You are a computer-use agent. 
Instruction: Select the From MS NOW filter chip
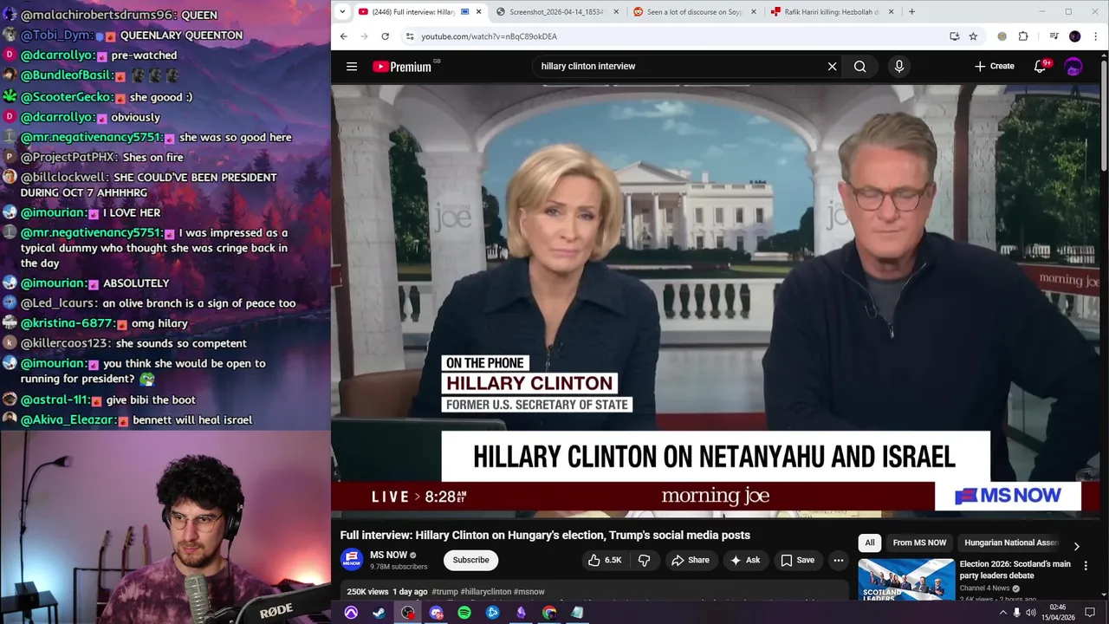pos(919,543)
